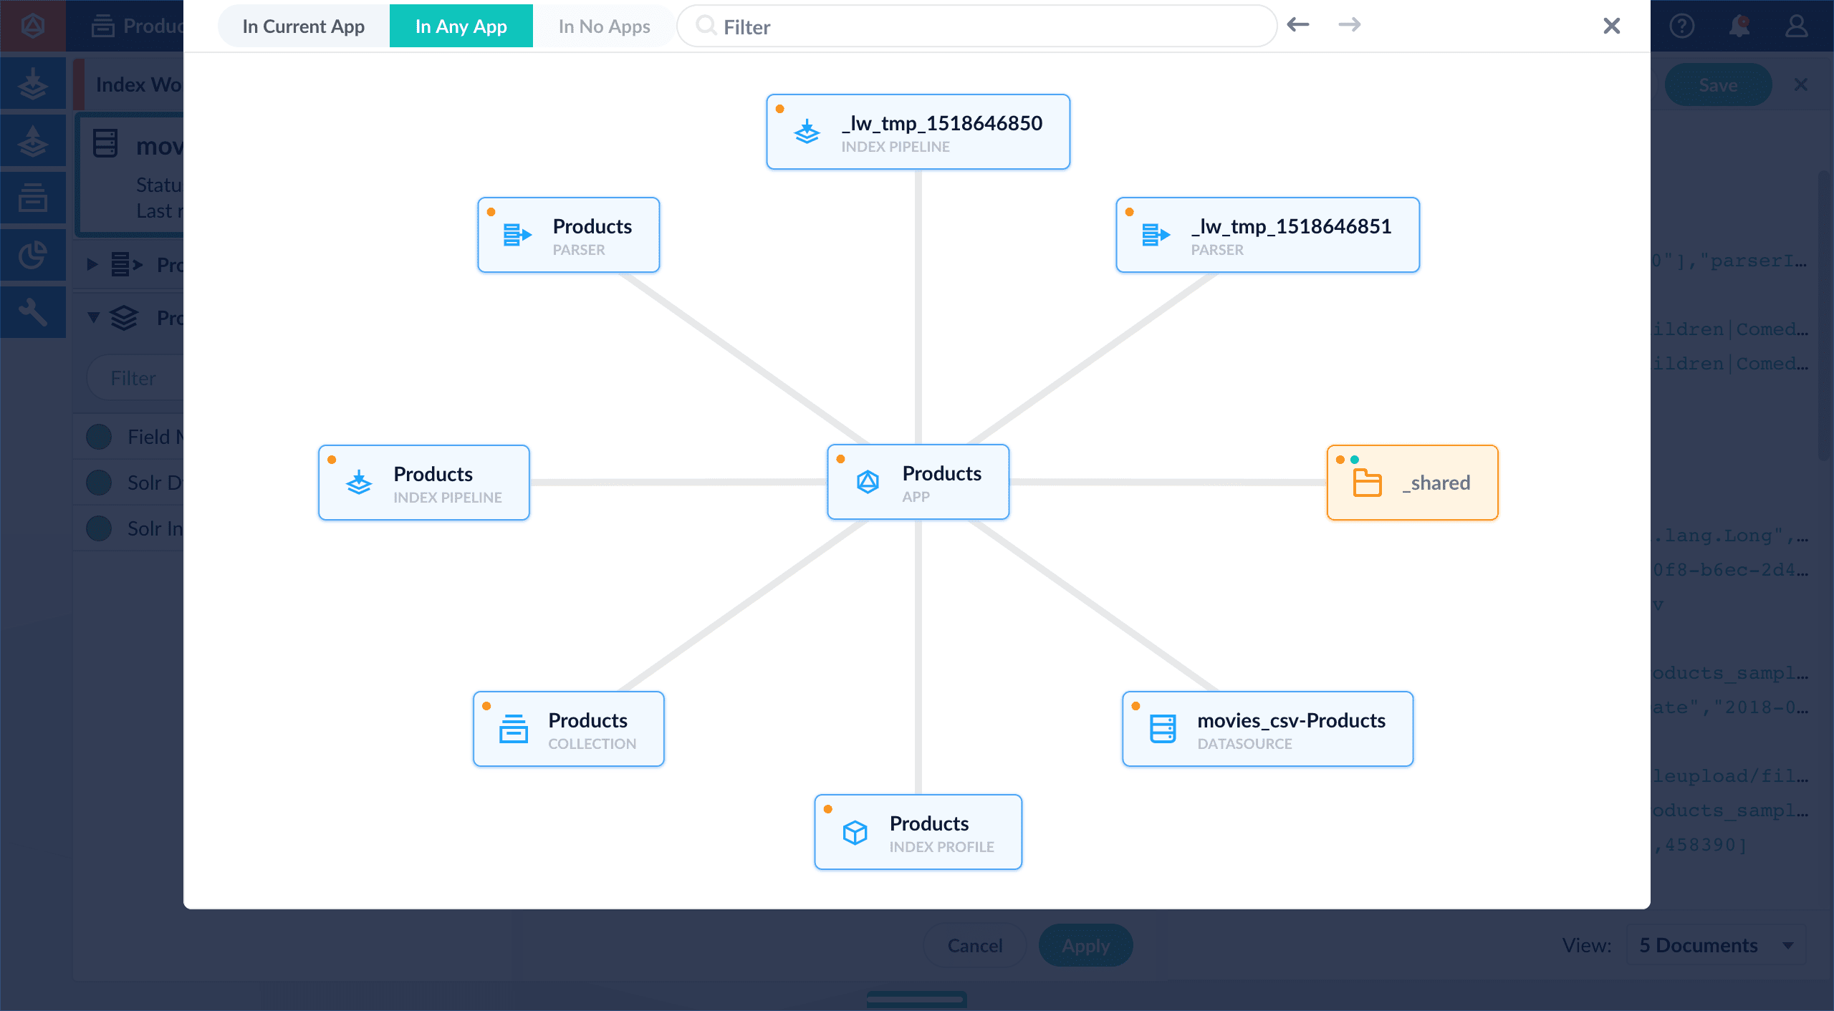Open the 5 Documents view dropdown
1834x1011 pixels.
tap(1715, 945)
